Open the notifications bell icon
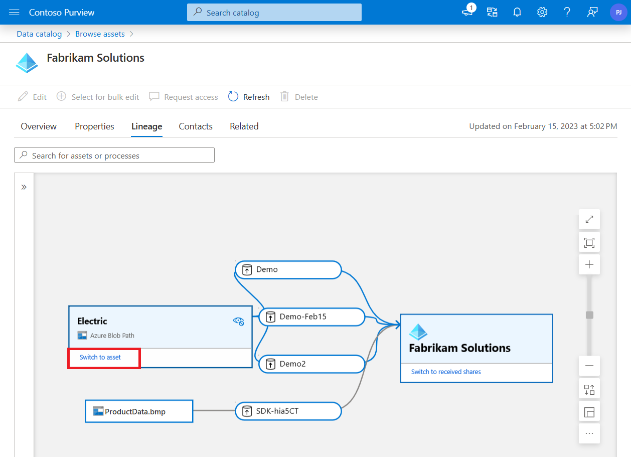 [517, 12]
